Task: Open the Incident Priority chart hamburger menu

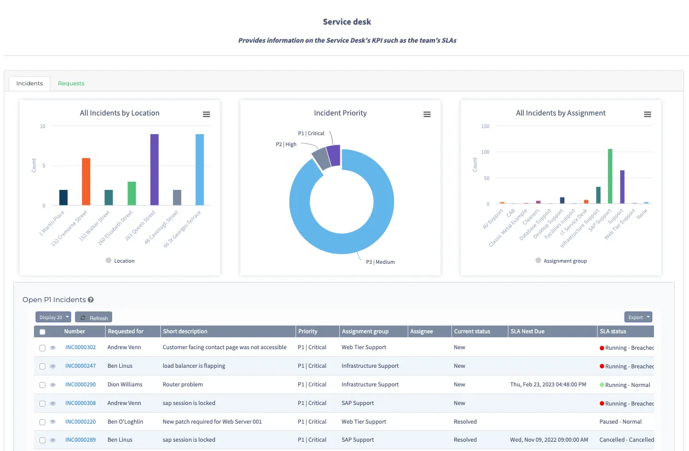Action: tap(427, 114)
